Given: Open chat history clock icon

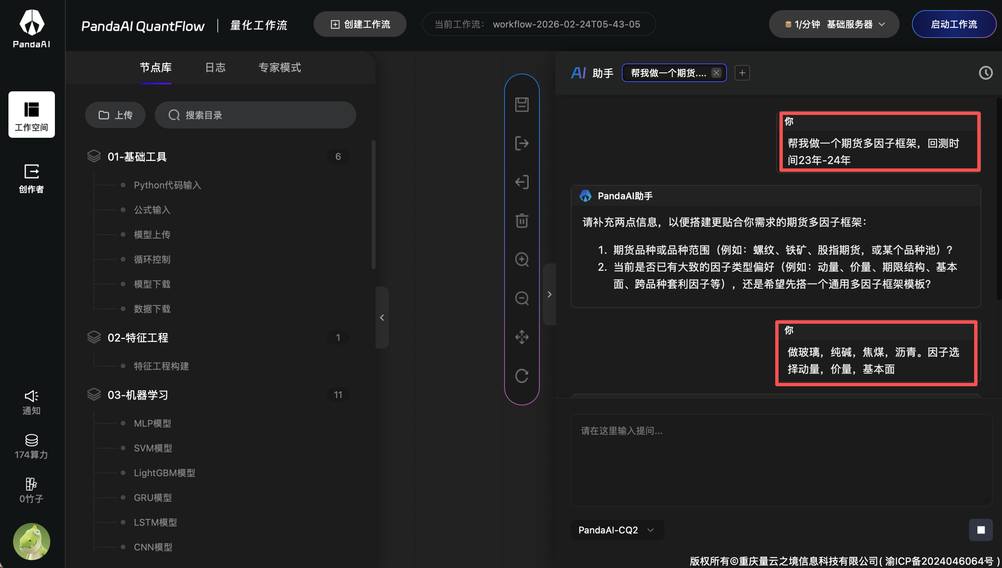Looking at the screenshot, I should point(985,73).
